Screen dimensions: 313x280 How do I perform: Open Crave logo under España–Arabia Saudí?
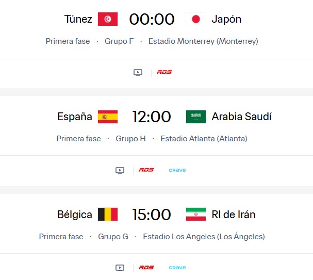click(177, 170)
